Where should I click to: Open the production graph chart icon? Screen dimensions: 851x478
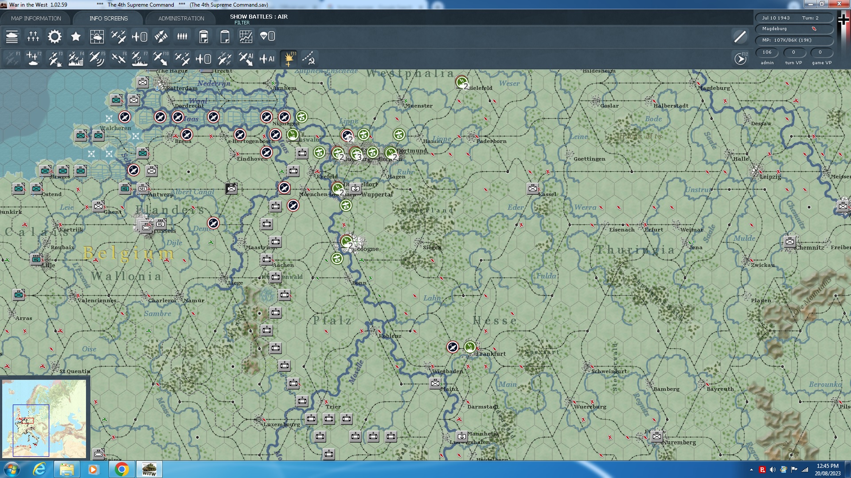(246, 36)
